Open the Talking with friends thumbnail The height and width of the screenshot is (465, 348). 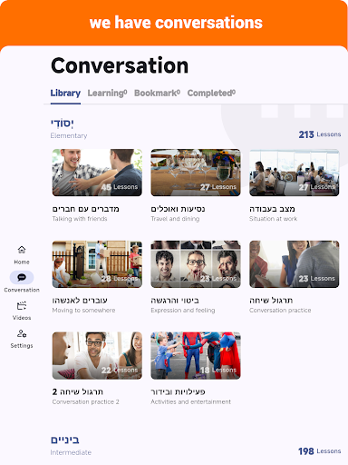pyautogui.click(x=97, y=173)
